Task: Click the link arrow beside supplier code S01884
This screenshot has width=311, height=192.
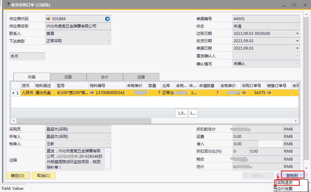Action: [x=49, y=19]
